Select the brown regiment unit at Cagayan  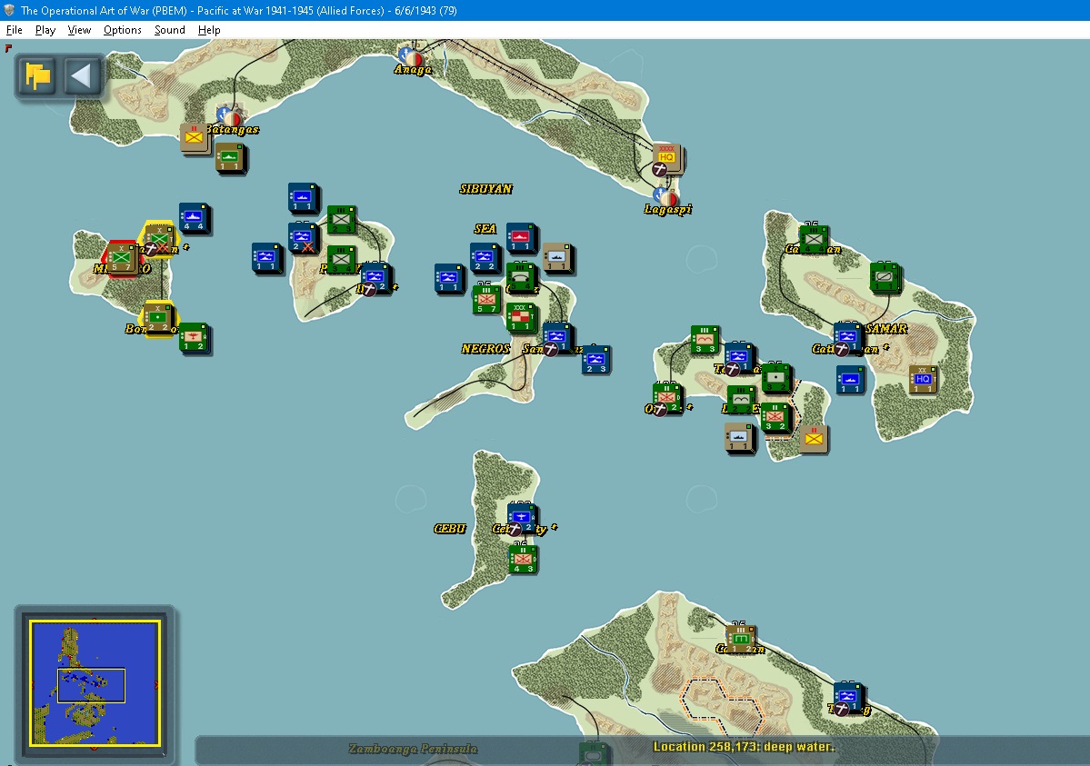pyautogui.click(x=740, y=640)
